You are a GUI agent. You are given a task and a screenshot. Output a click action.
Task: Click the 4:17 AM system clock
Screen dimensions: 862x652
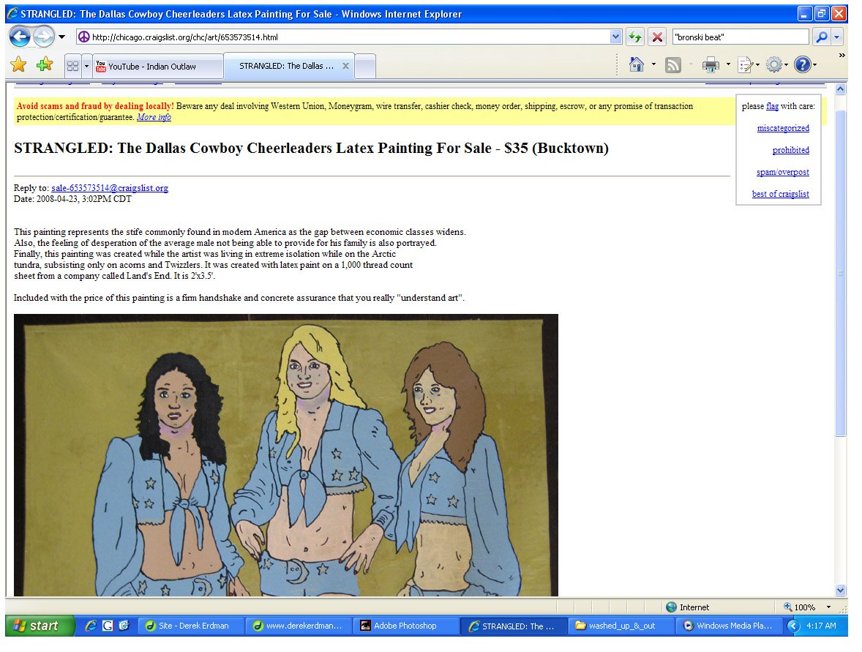point(821,626)
